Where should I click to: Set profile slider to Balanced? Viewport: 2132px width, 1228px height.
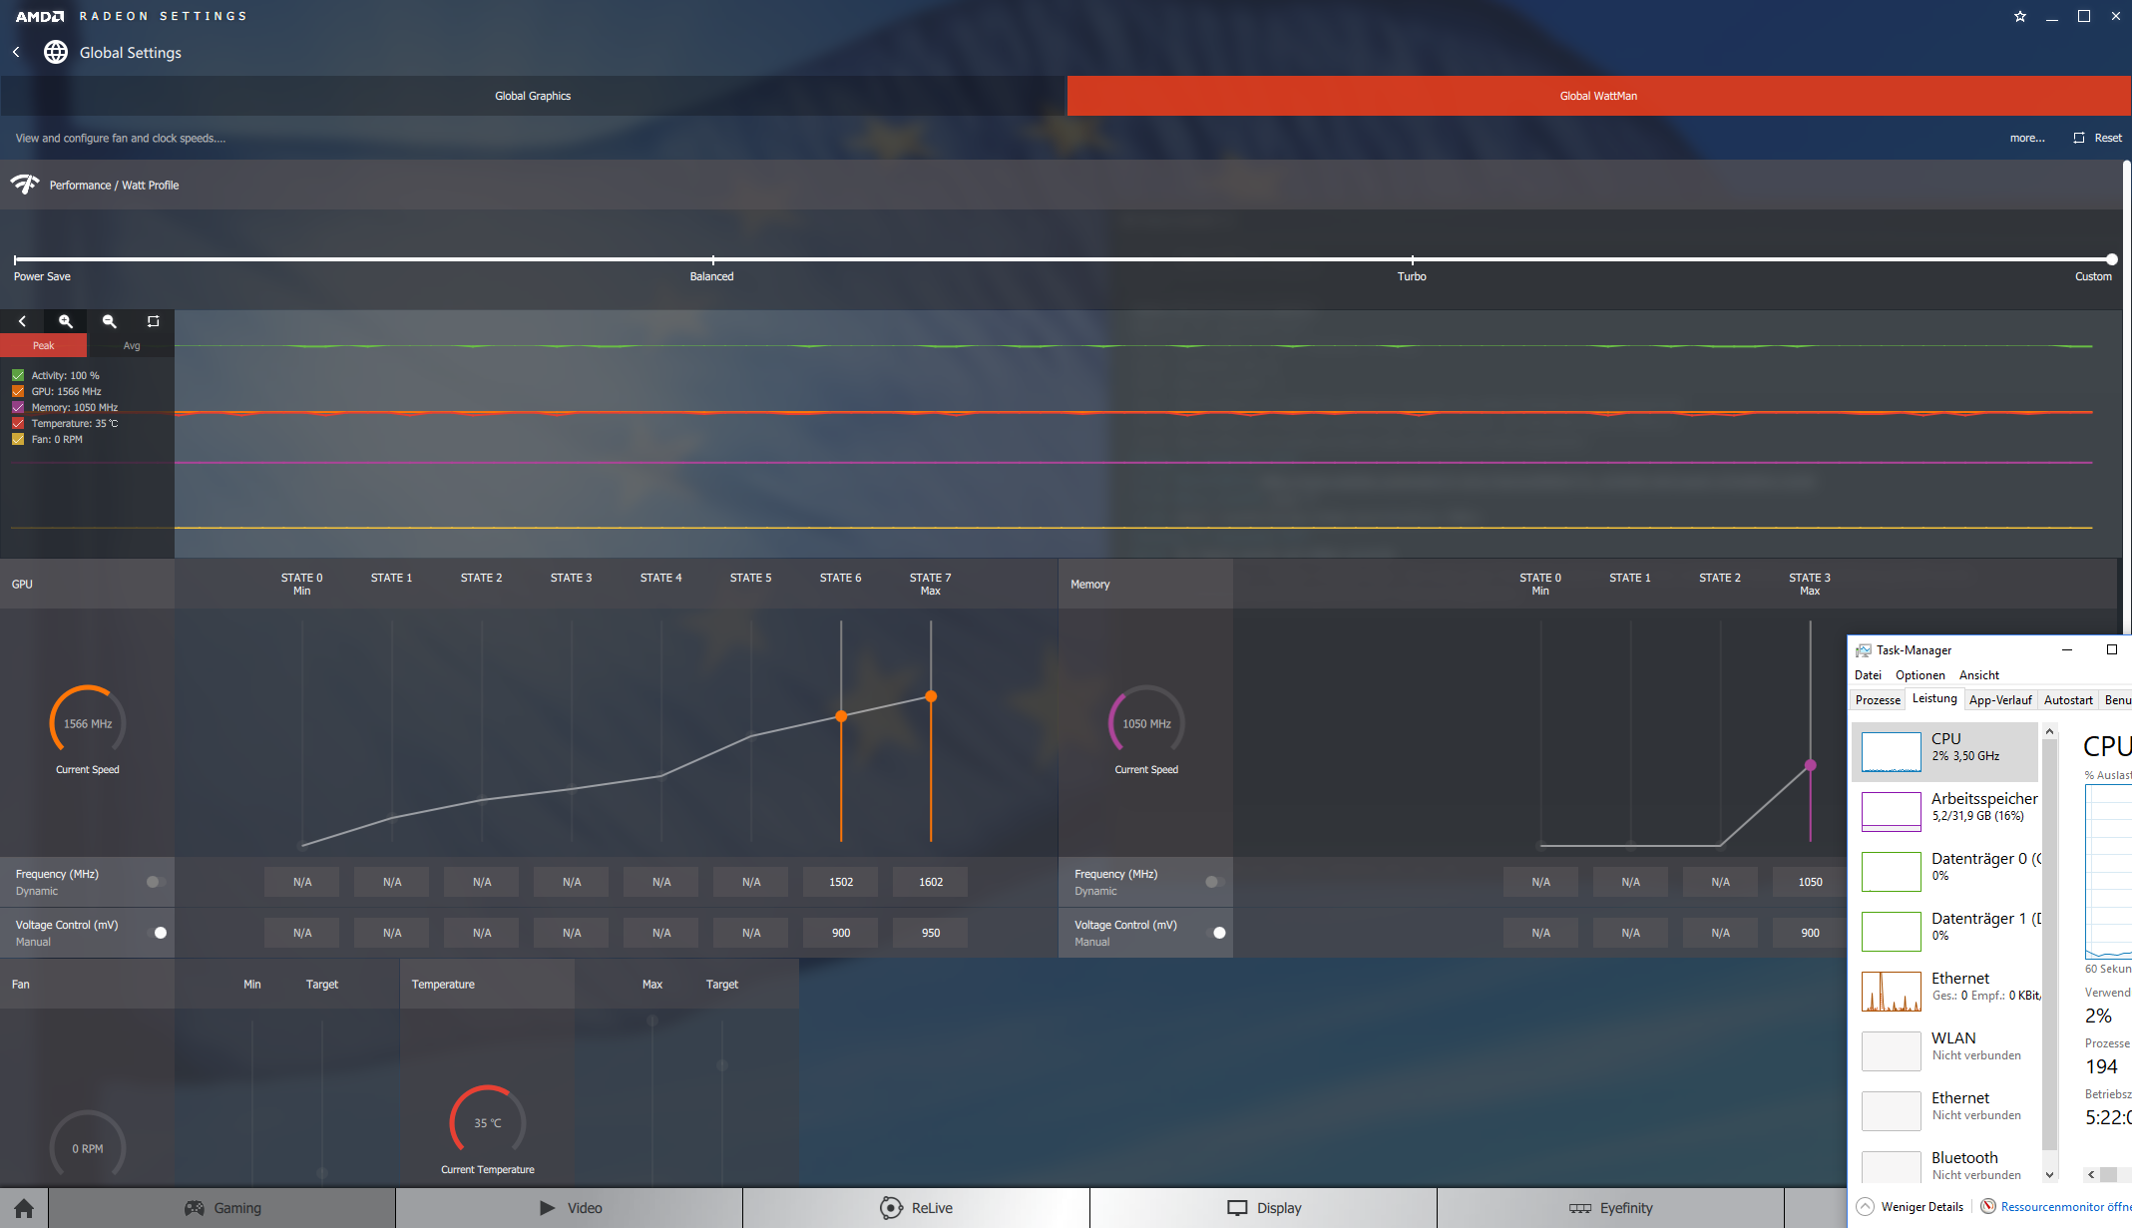point(712,260)
